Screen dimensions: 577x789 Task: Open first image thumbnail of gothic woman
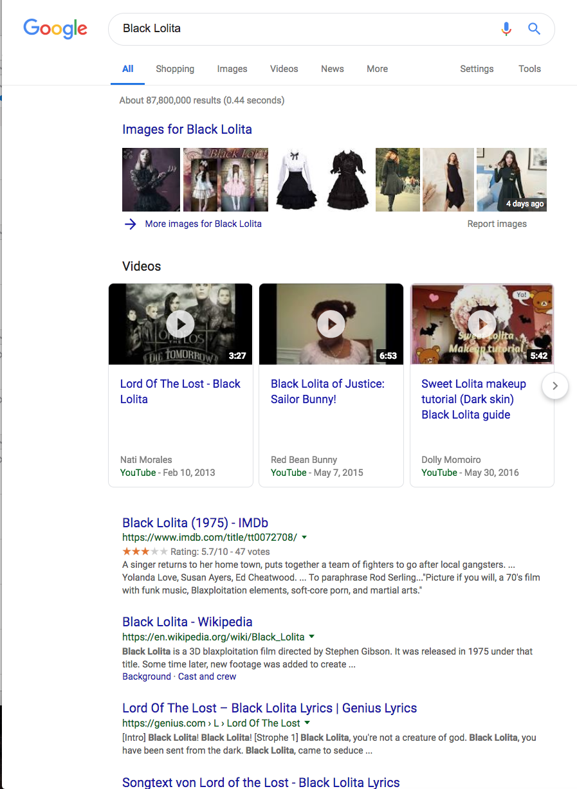tap(151, 179)
